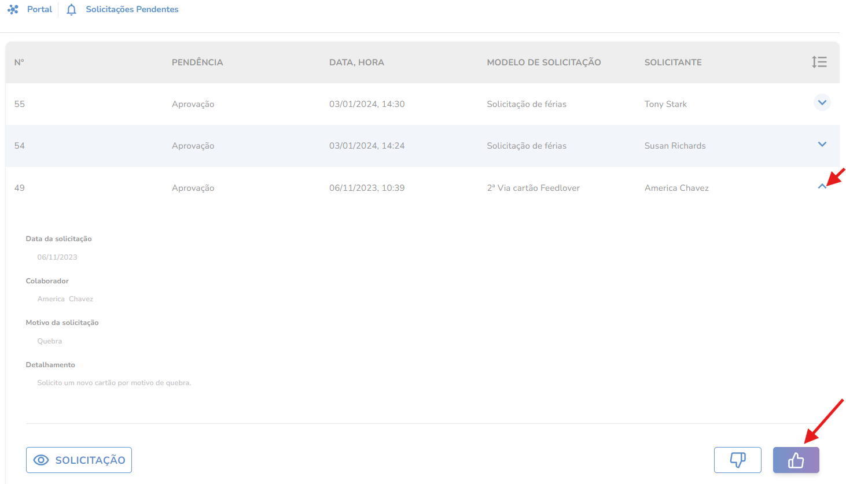
Task: Click date 06/11/2023, 10:39 cell
Action: click(367, 188)
